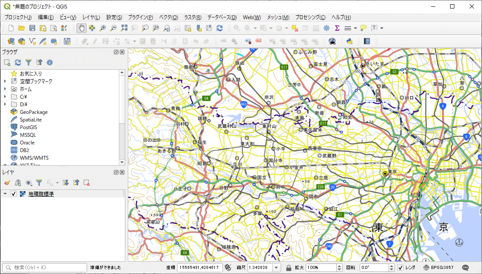This screenshot has height=274, width=482.
Task: Open layer styling panel with the brush icon
Action: (x=7, y=183)
